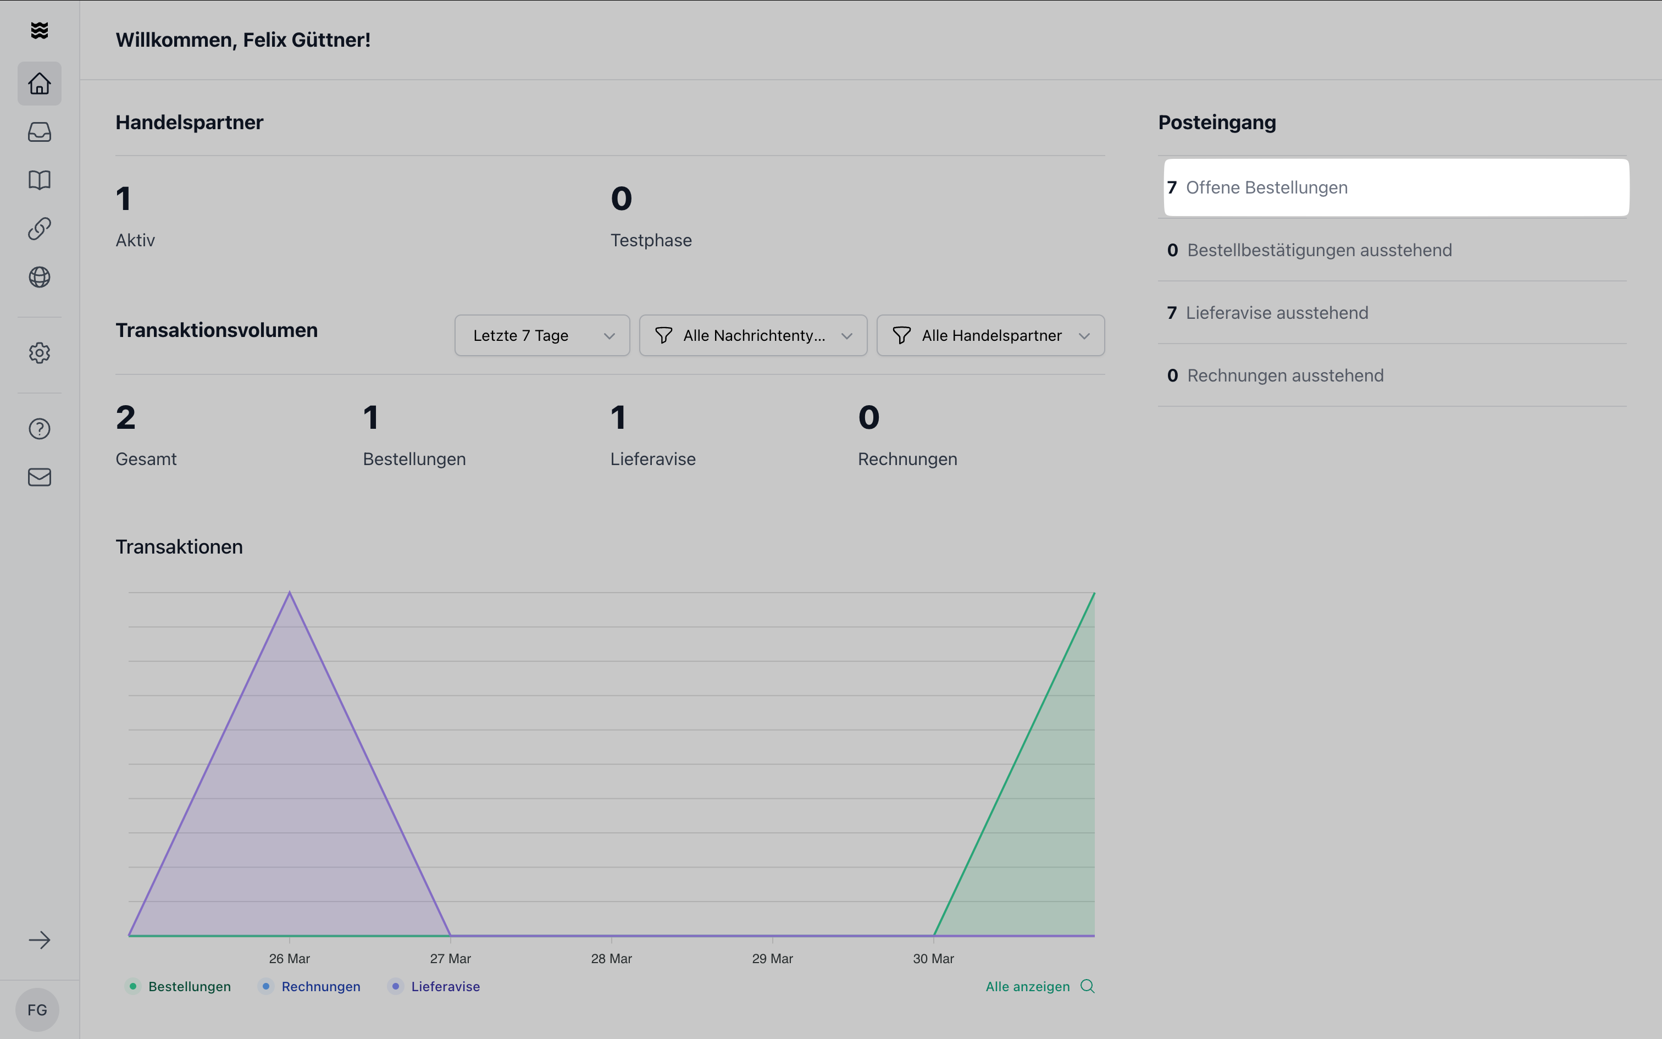Viewport: 1662px width, 1039px height.
Task: Click the magnifier icon beside Alle anzeigen
Action: coord(1087,986)
